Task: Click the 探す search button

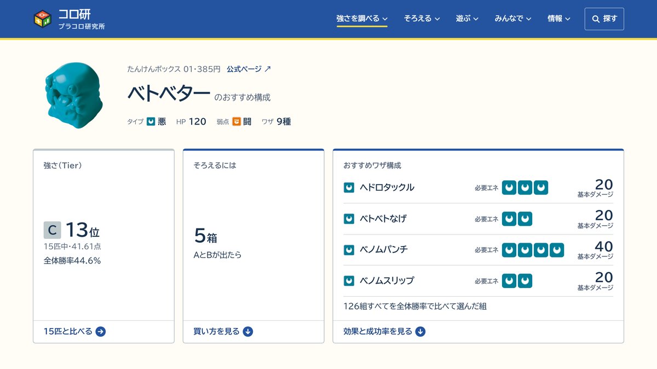Action: coord(604,19)
